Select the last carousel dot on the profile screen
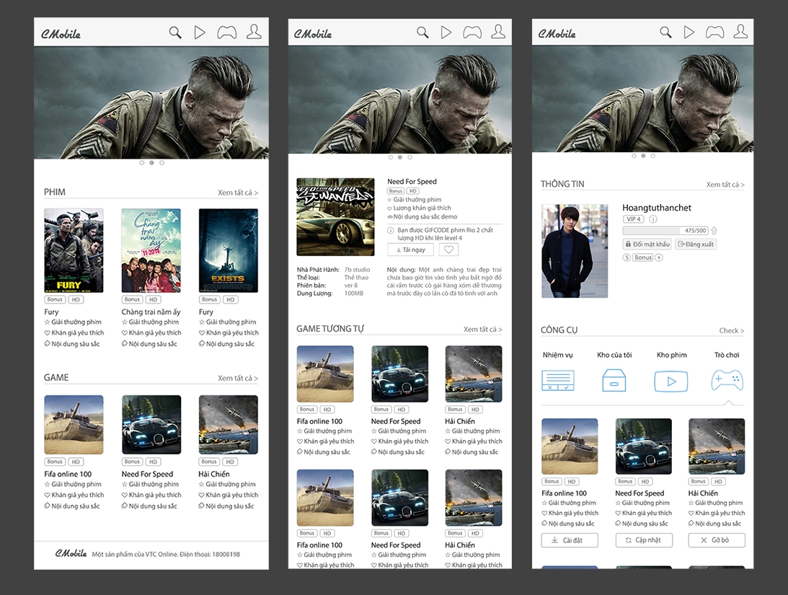This screenshot has height=595, width=788. (652, 156)
